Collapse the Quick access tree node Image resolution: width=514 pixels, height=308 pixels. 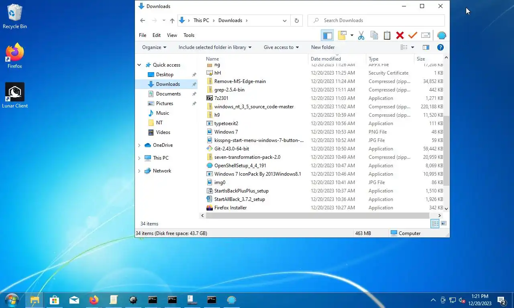[x=139, y=65]
